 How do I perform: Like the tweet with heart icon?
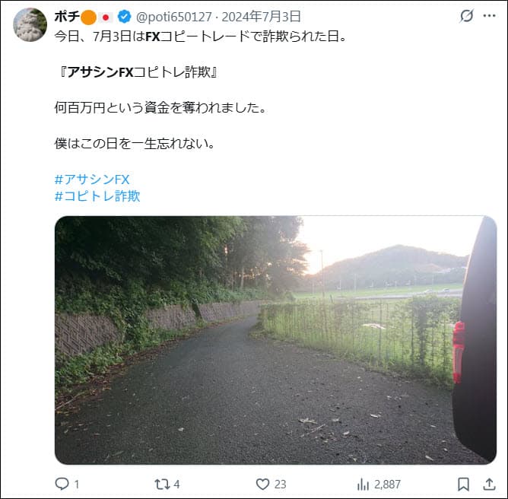(263, 485)
